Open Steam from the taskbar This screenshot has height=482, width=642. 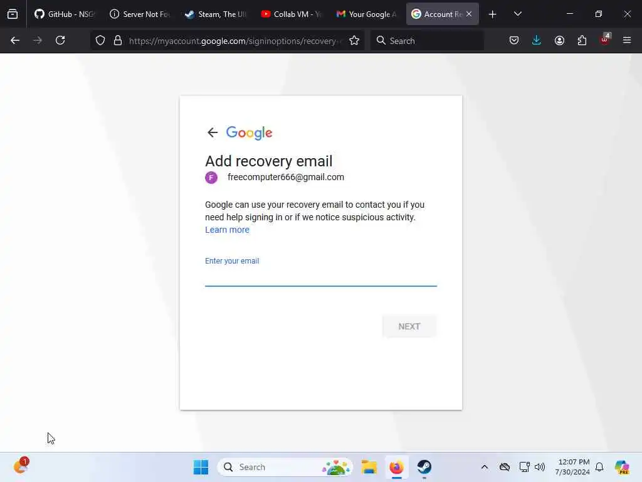[x=424, y=467]
